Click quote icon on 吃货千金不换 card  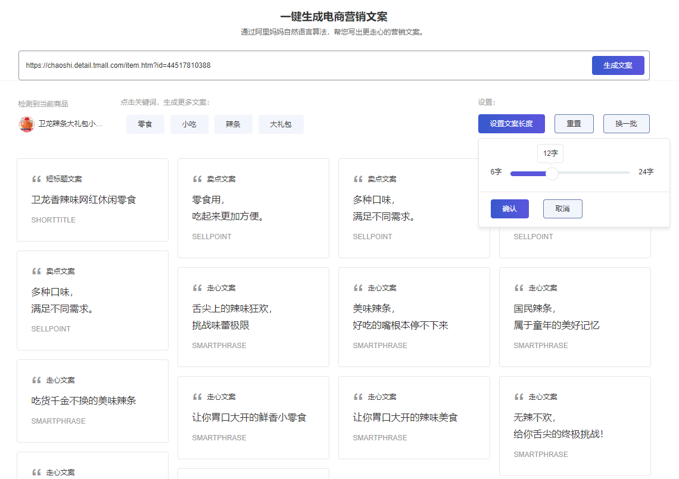point(36,380)
